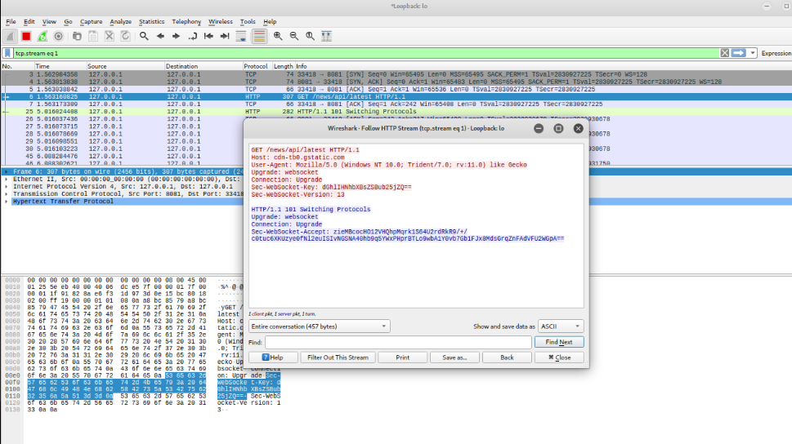The height and width of the screenshot is (444, 792).
Task: Zoom in on packet list text
Action: 279,36
